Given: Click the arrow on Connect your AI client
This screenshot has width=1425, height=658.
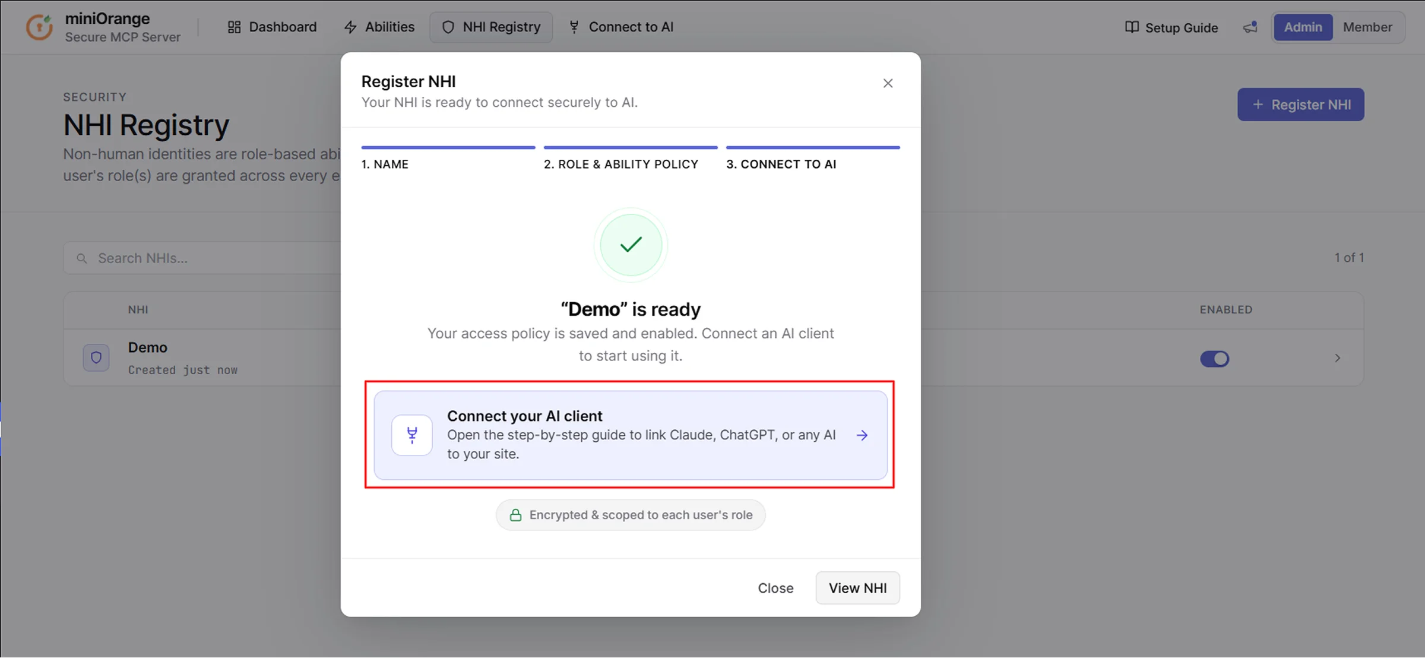Looking at the screenshot, I should (862, 435).
